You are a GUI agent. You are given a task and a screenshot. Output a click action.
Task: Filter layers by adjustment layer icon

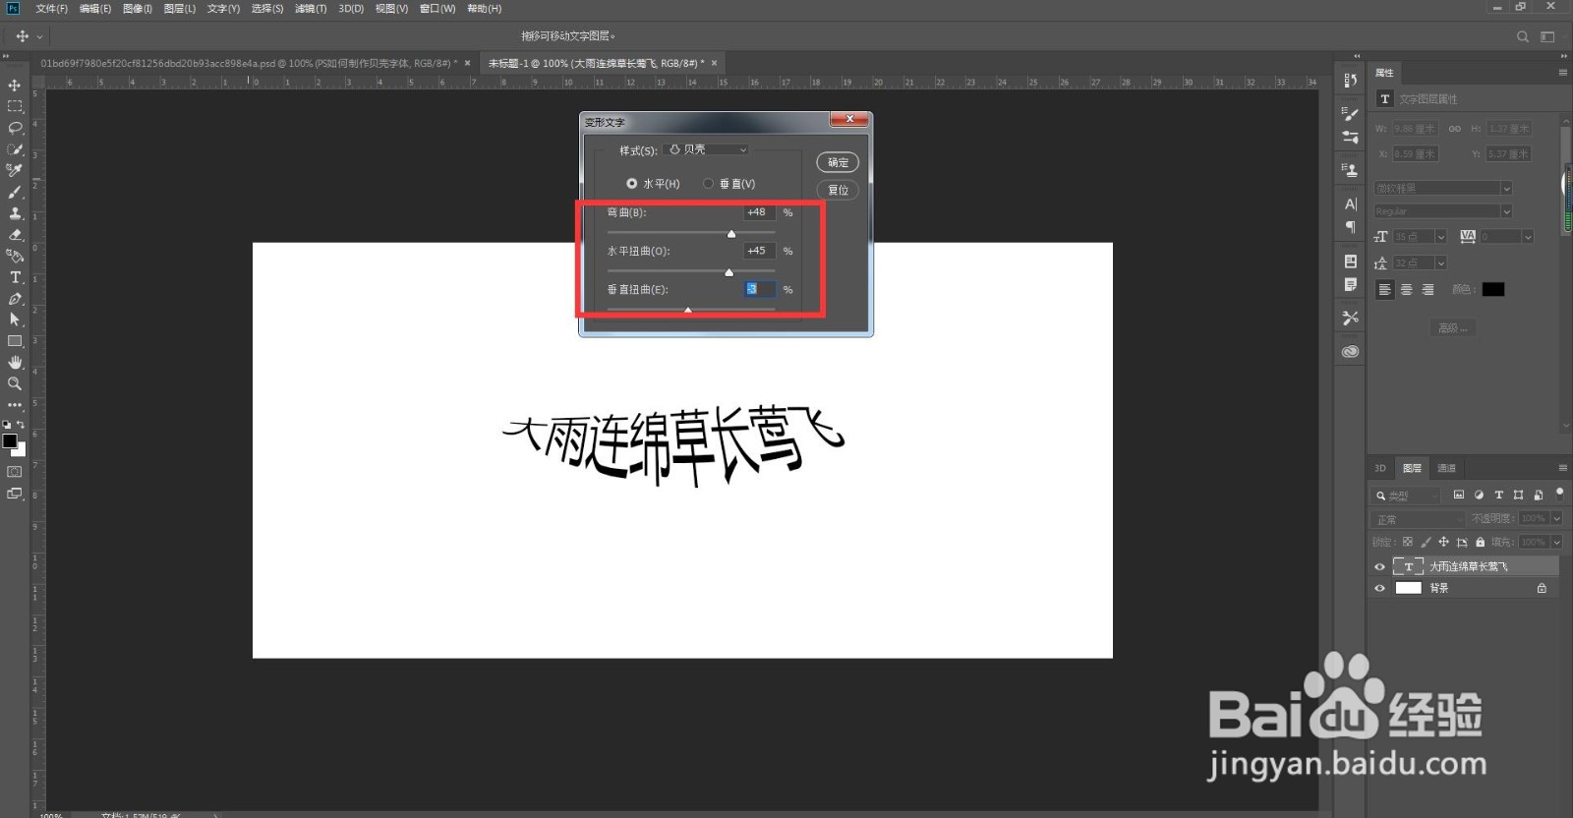coord(1479,496)
